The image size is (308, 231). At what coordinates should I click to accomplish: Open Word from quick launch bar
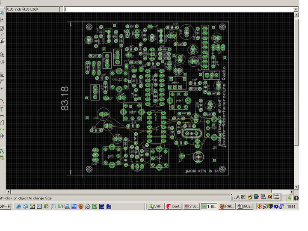coord(102,207)
